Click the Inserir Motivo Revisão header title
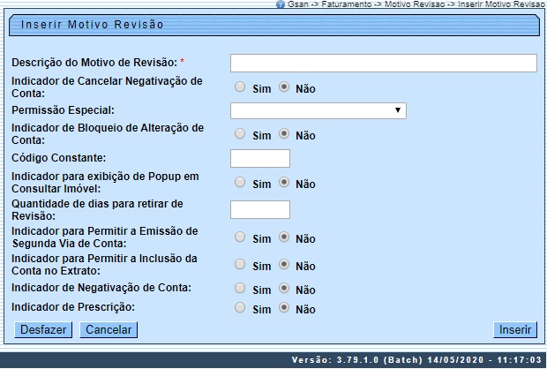This screenshot has width=547, height=369. pos(92,25)
